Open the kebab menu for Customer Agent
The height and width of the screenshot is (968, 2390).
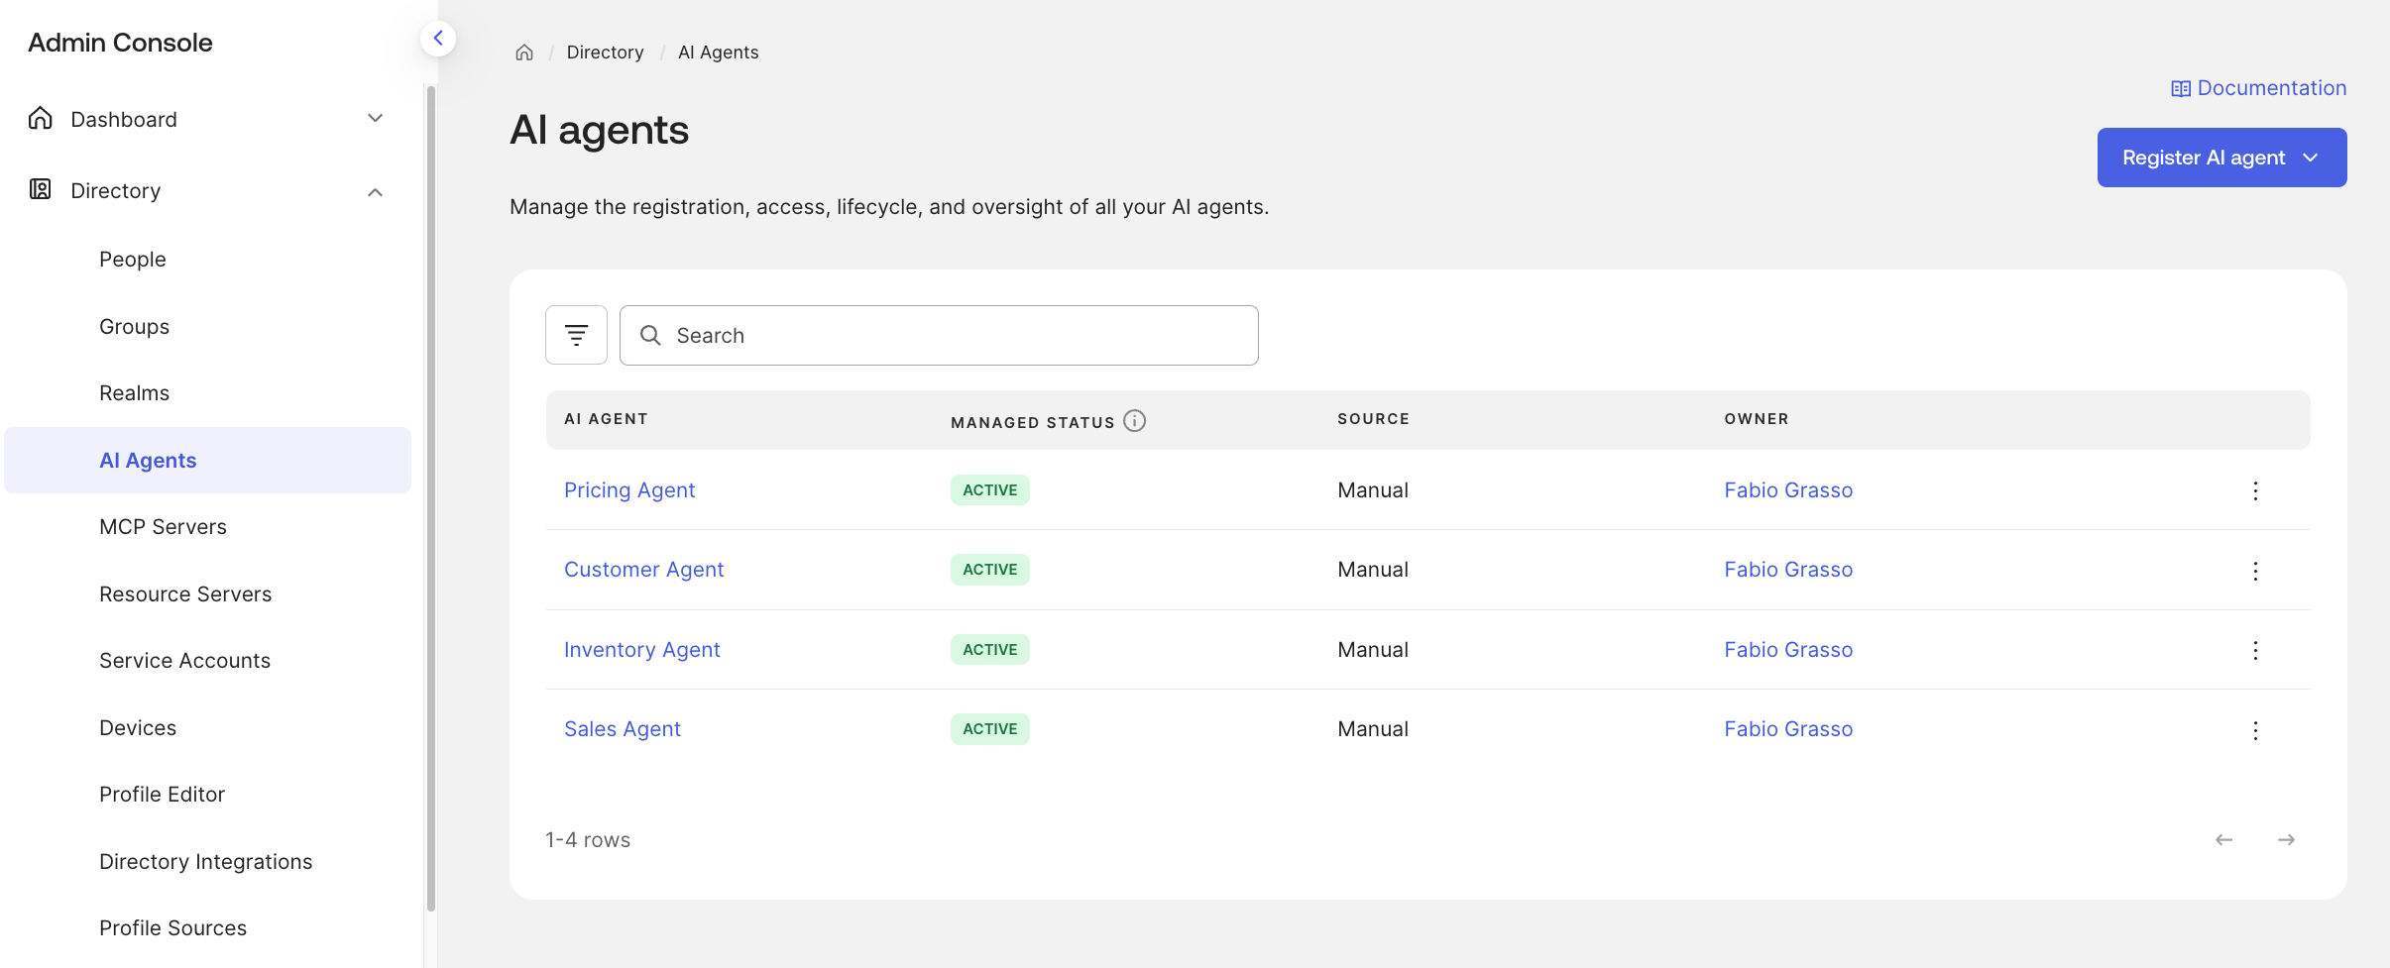2256,571
